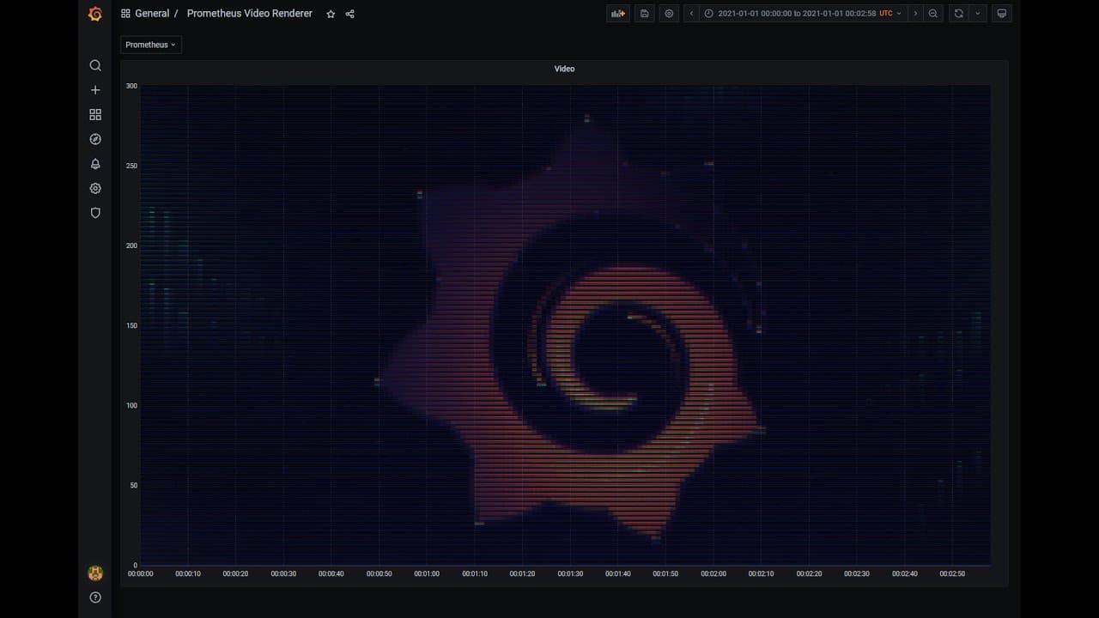The width and height of the screenshot is (1099, 618).
Task: Click the 00:00:10 time axis label
Action: tap(188, 573)
